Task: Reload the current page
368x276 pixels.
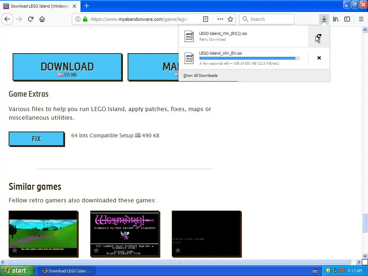Action: (x=31, y=19)
